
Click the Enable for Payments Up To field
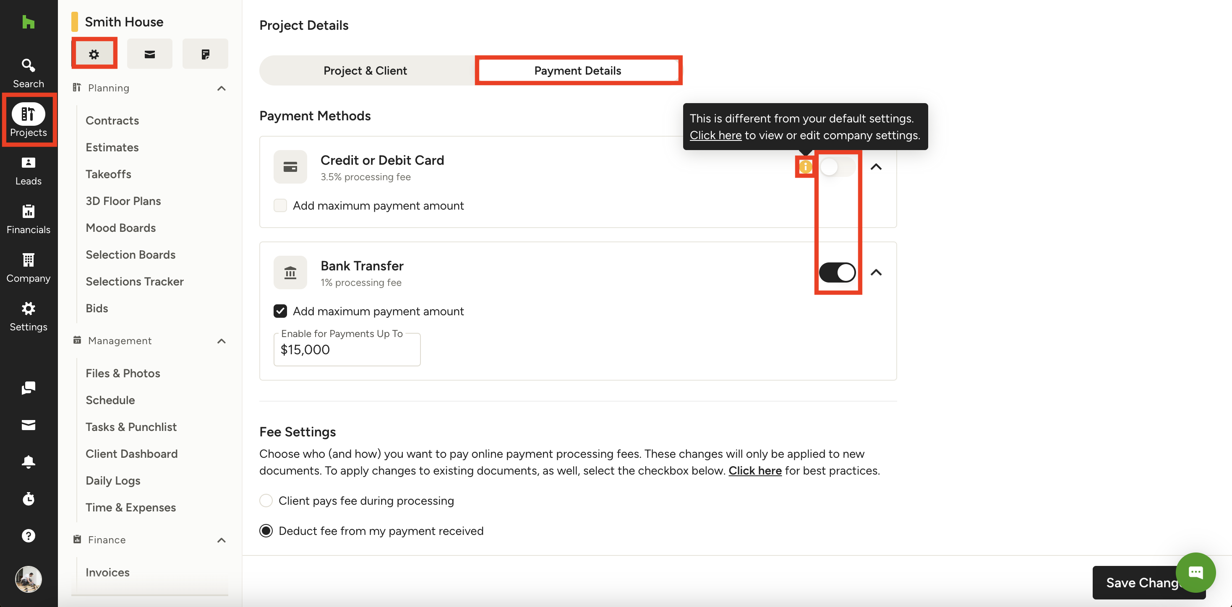(347, 350)
